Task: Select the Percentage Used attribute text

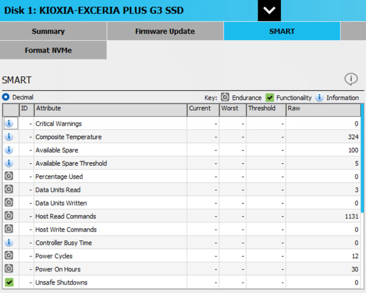Action: [59, 177]
